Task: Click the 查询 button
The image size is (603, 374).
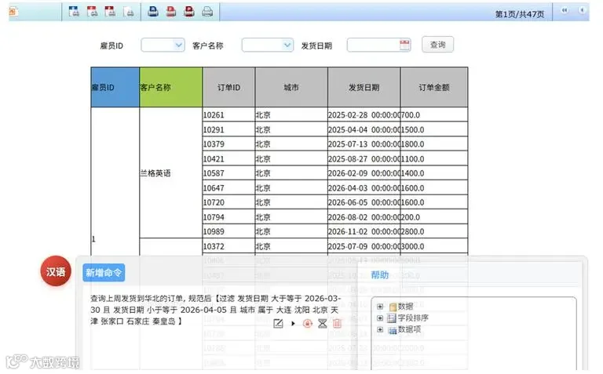Action: coord(437,45)
